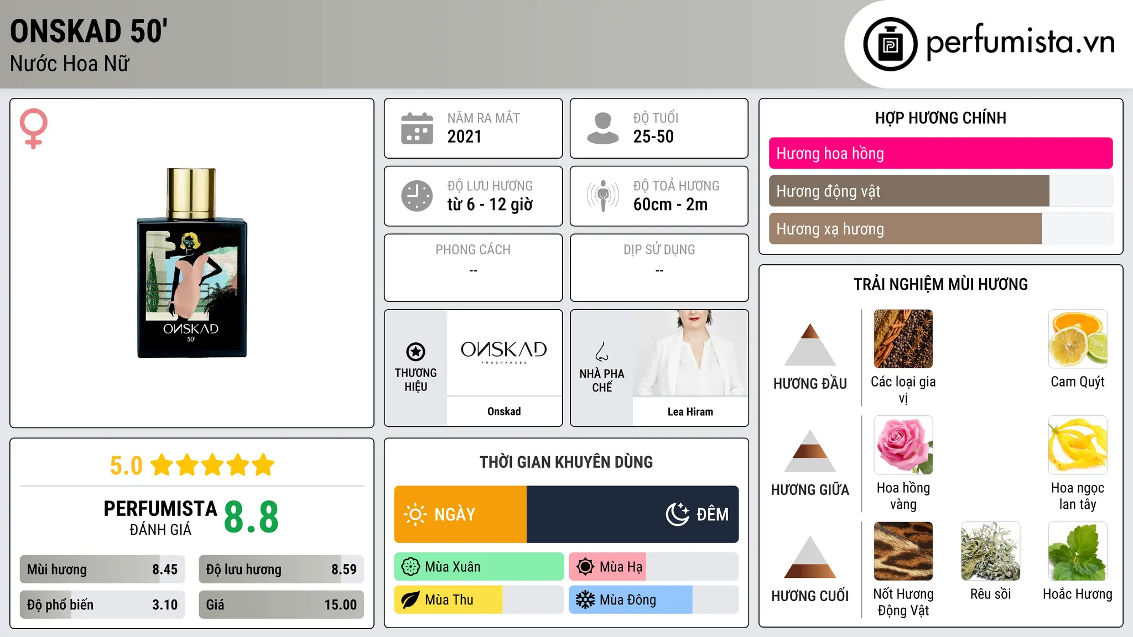1133x637 pixels.
Task: Click the Perfumista Đánh Giá label
Action: (x=160, y=518)
